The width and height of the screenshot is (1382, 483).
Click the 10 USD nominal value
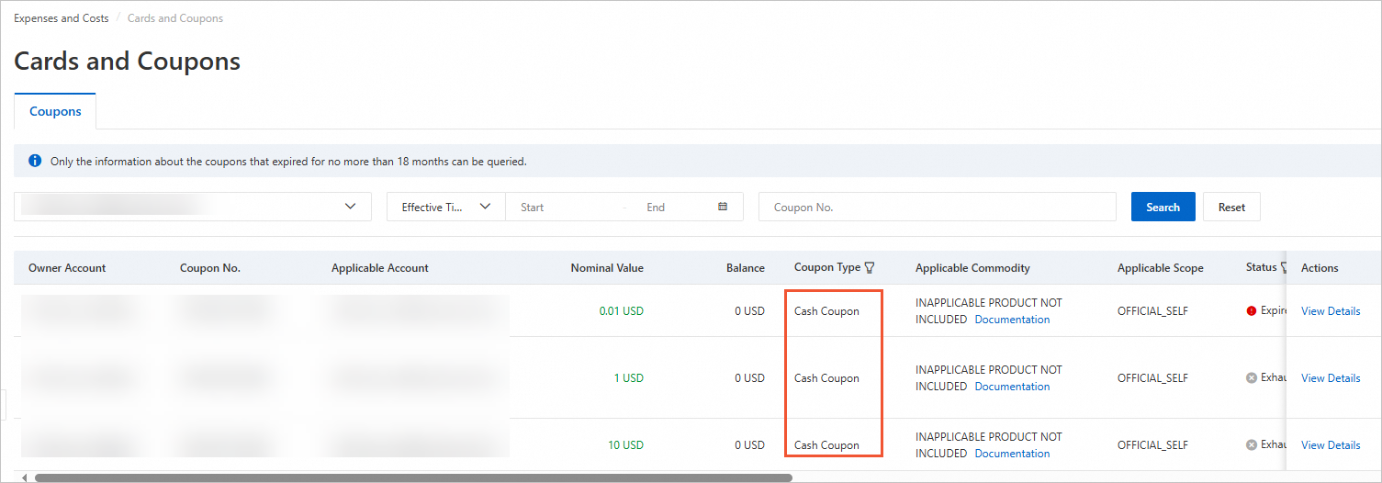625,445
